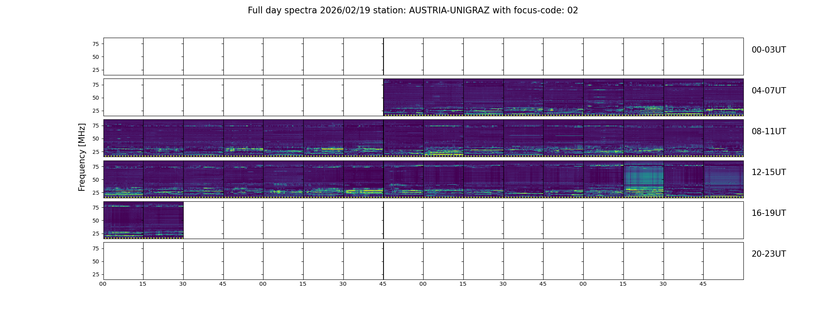Open the bright teal 15:15–15:30 spectrum panel
Screen dimensions: 826x314
pos(643,179)
